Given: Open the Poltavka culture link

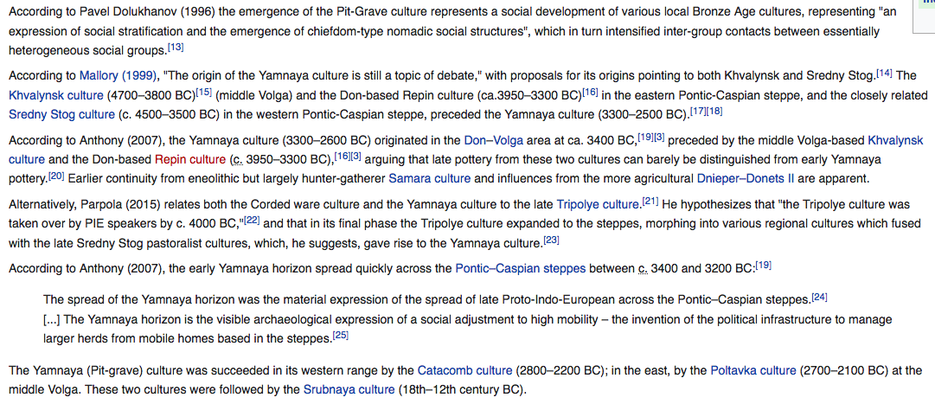Looking at the screenshot, I should pyautogui.click(x=752, y=370).
